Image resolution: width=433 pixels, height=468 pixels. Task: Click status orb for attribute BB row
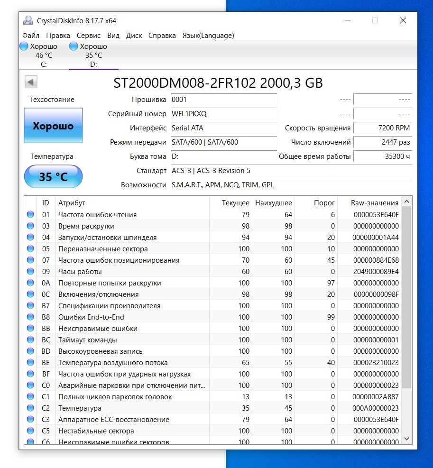point(30,328)
